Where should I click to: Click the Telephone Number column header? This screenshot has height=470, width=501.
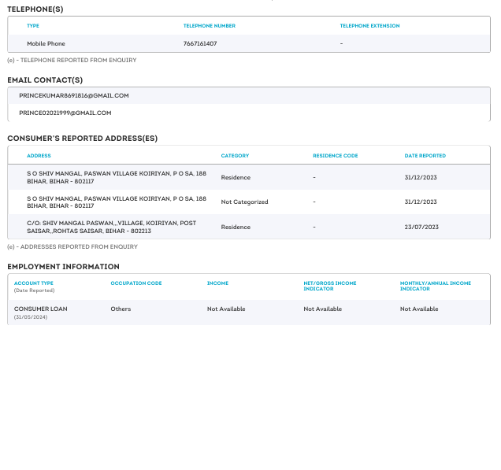210,26
